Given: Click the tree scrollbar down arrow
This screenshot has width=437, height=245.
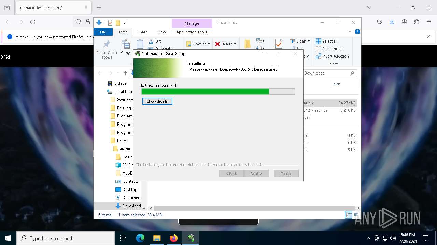Looking at the screenshot, I should click(144, 208).
